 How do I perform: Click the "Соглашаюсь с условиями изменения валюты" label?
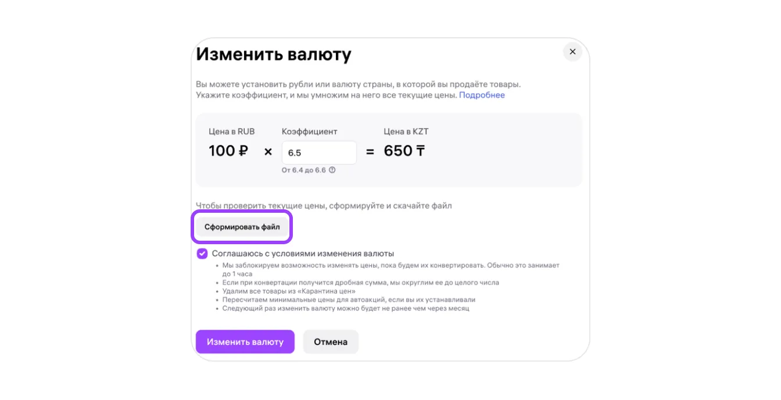[303, 253]
